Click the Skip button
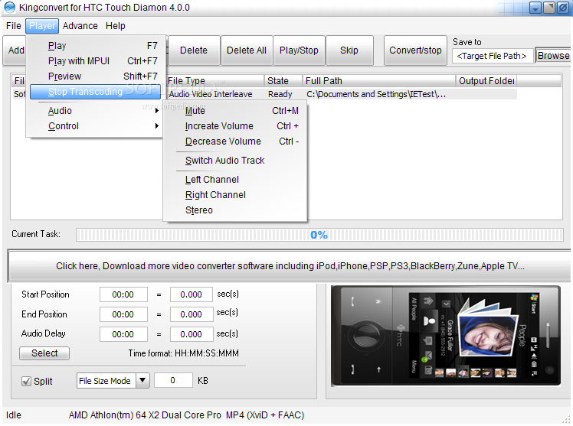 coord(349,50)
